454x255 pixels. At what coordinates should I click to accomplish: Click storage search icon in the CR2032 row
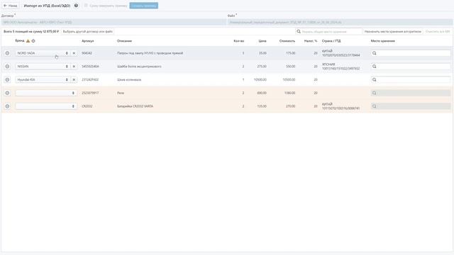click(x=375, y=106)
